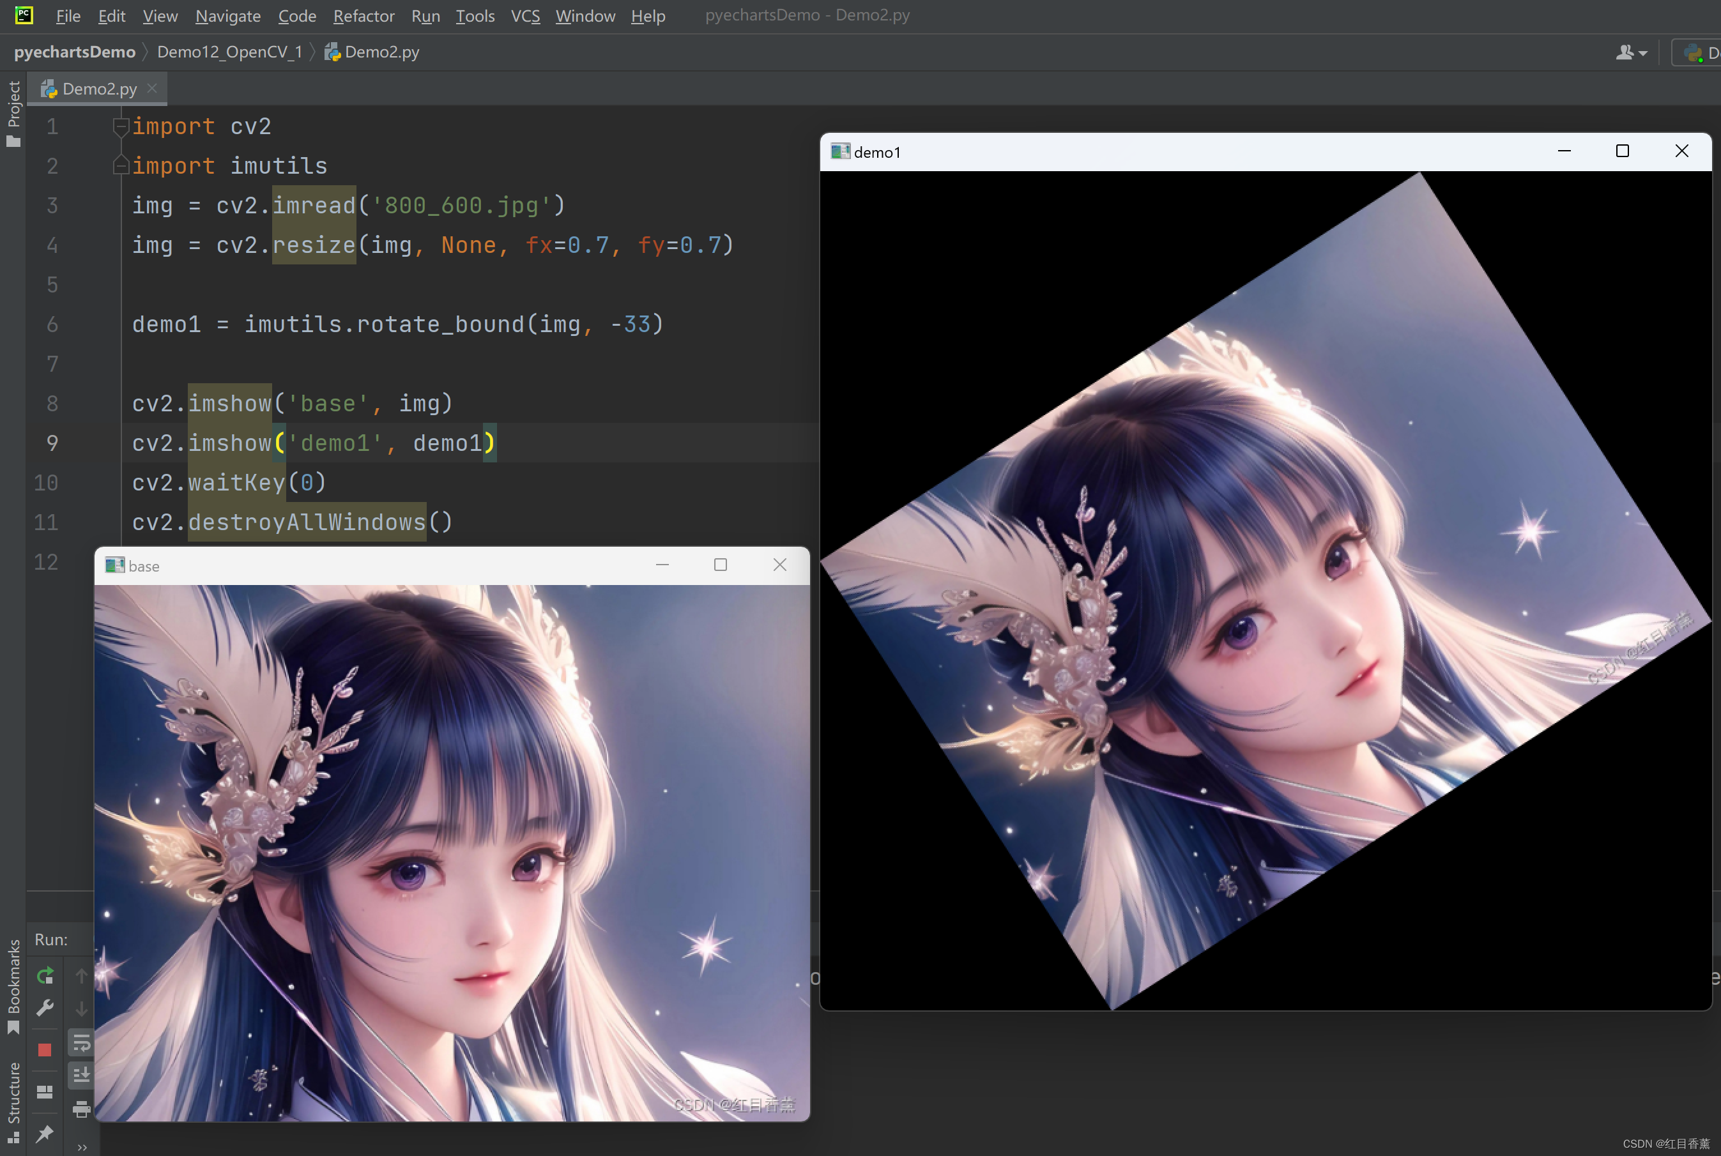Expand more Run toolbar actions chevron

(x=82, y=1147)
